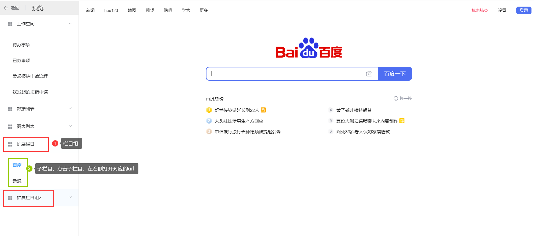Expand the 扩展栏目组2 chevron

[70, 197]
